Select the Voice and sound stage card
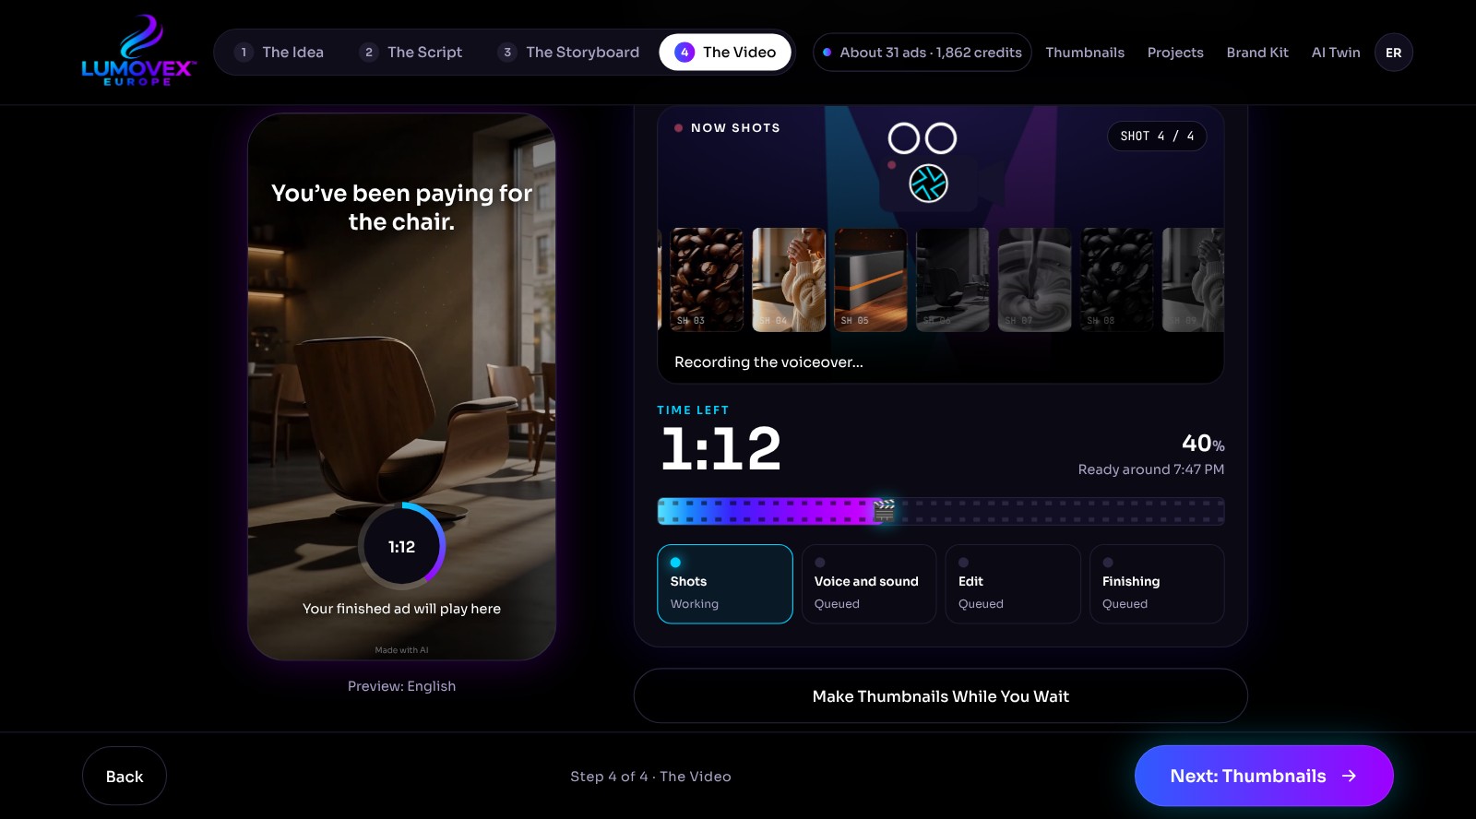Screen dimensions: 1476x819 (869, 584)
